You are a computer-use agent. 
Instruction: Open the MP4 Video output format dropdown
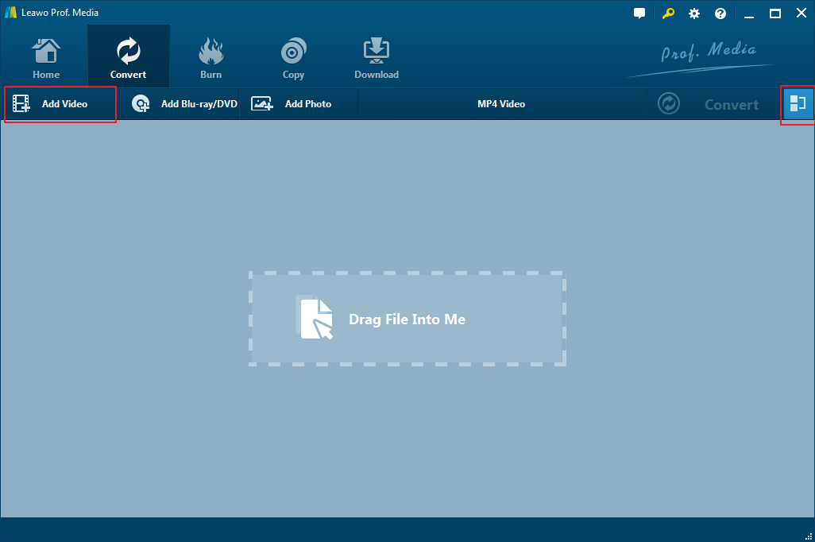pyautogui.click(x=501, y=104)
